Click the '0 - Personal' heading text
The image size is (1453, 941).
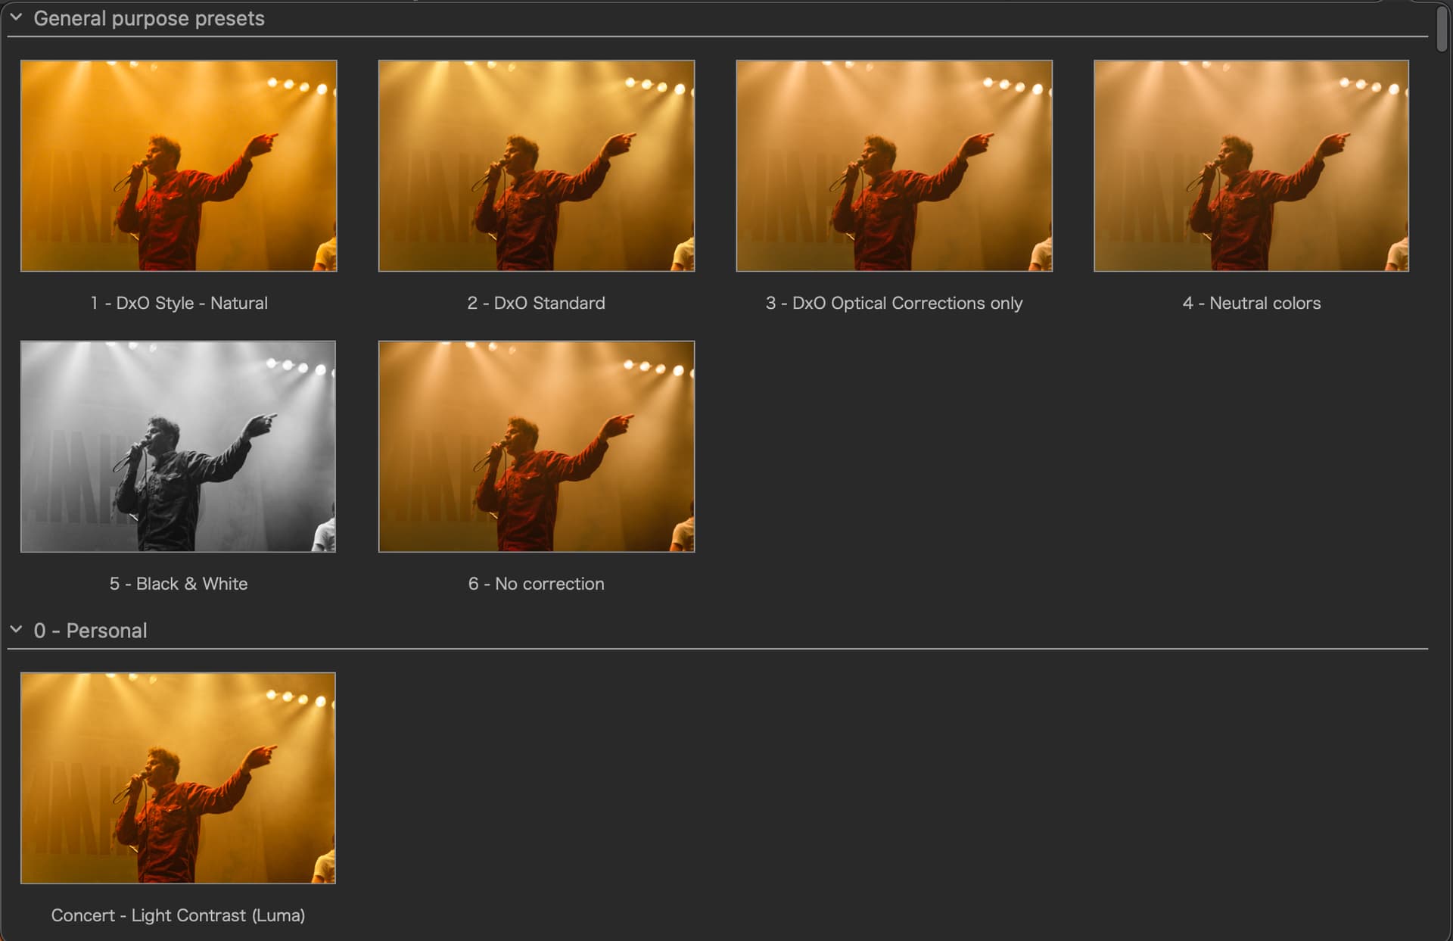coord(91,631)
